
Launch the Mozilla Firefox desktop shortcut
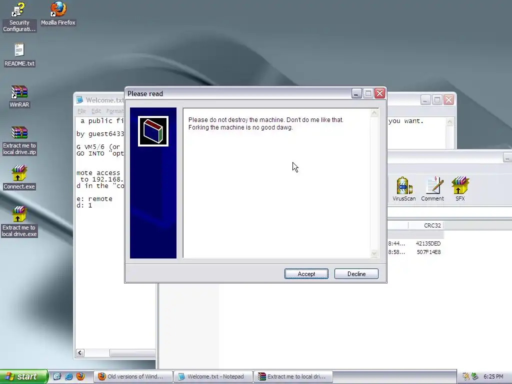click(58, 13)
